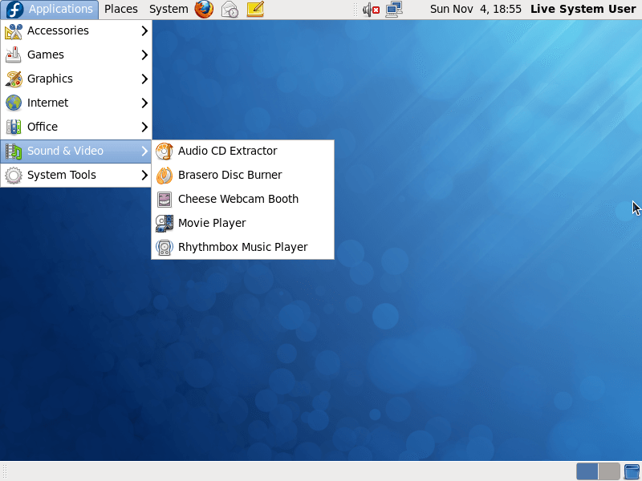
Task: Click the Brasero Disc Burner flame icon
Action: pyautogui.click(x=165, y=176)
